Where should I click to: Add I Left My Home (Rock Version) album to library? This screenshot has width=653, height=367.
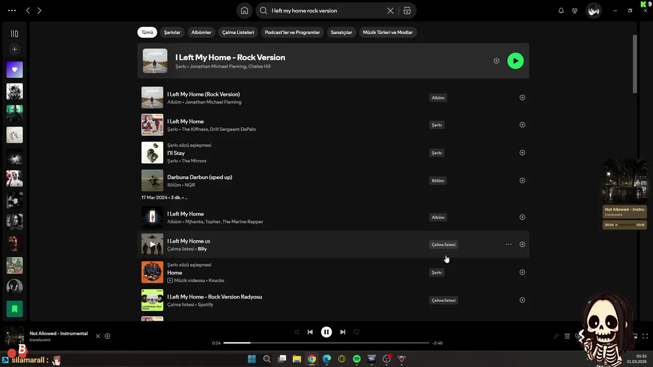click(x=522, y=97)
